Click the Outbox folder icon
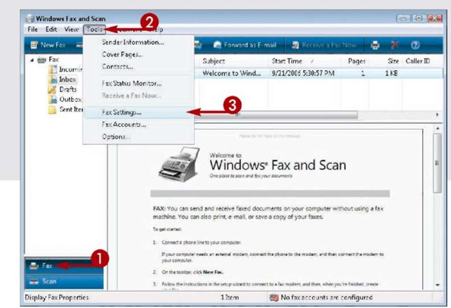The image size is (451, 308). pyautogui.click(x=53, y=100)
